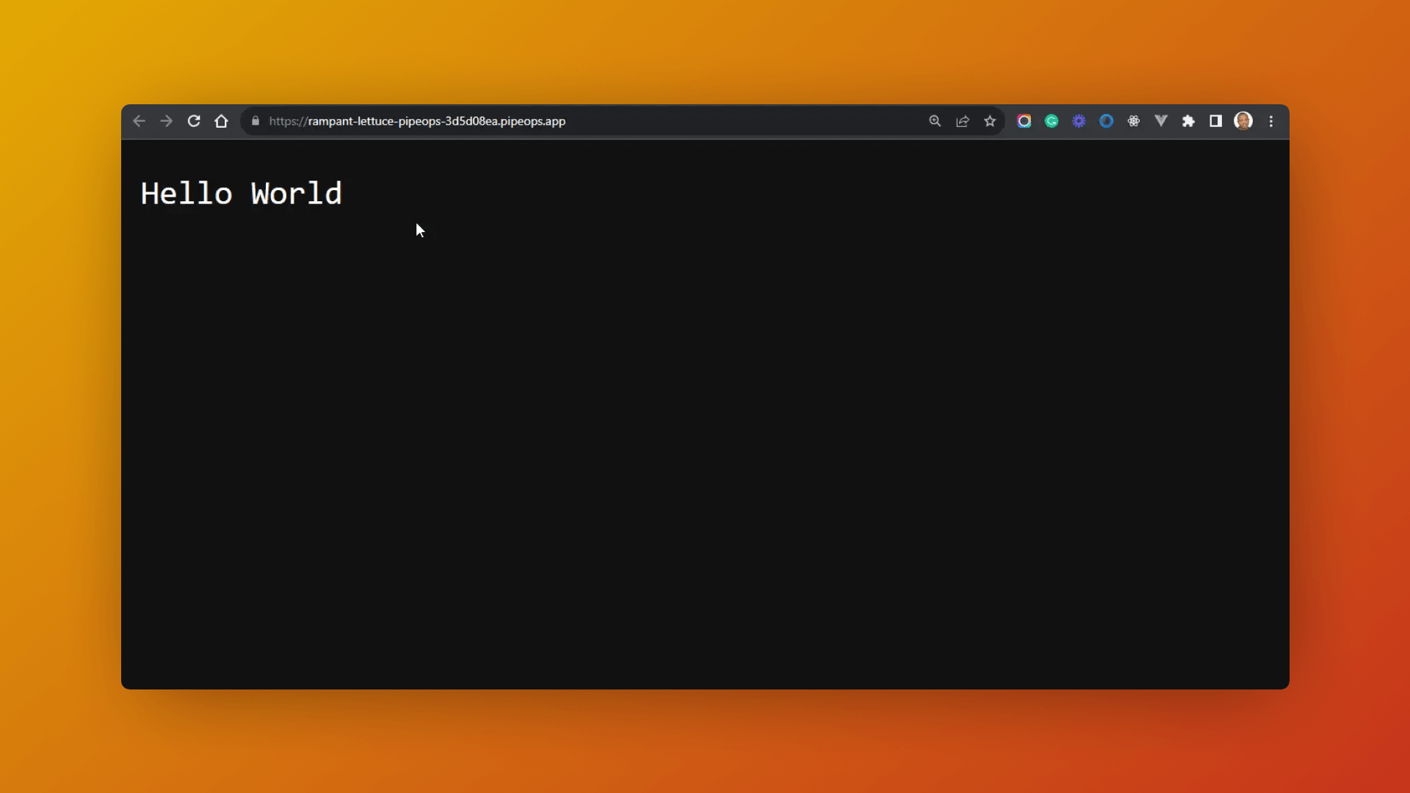The width and height of the screenshot is (1410, 793).
Task: Click the search icon in toolbar
Action: [935, 121]
